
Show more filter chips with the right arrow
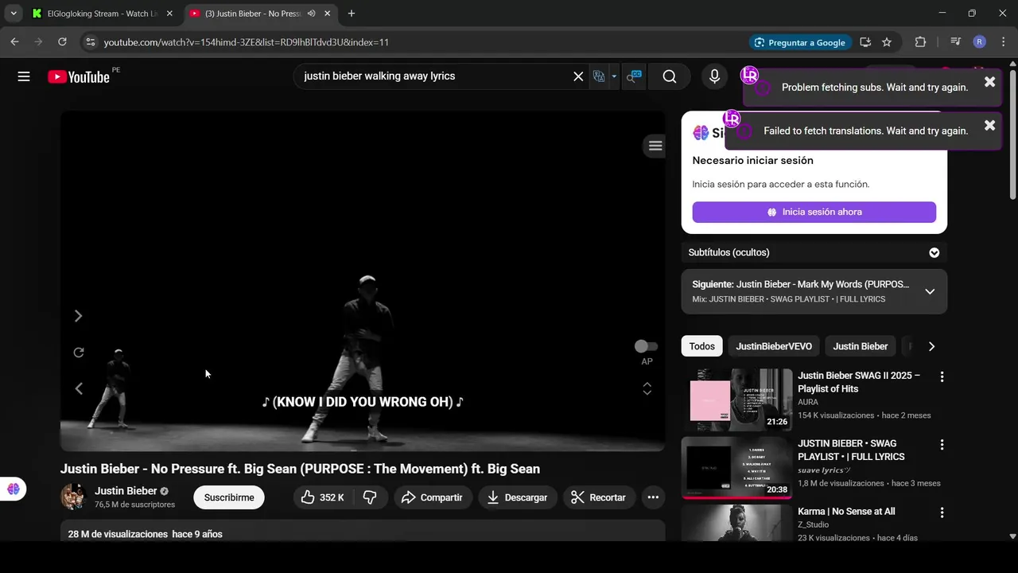(x=931, y=346)
